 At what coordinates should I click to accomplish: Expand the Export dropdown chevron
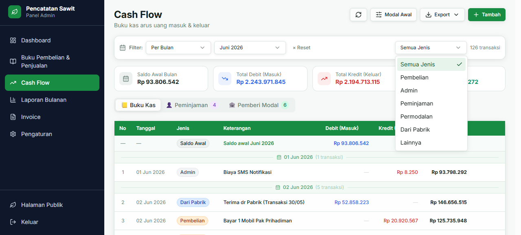click(456, 15)
